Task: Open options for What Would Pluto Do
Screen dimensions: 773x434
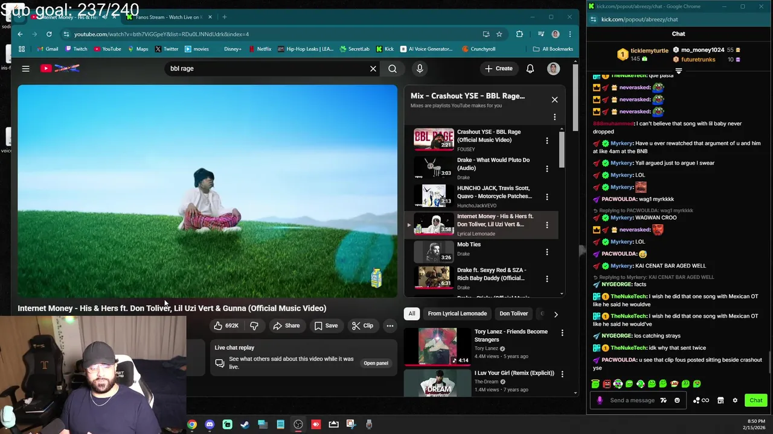Action: pyautogui.click(x=547, y=169)
